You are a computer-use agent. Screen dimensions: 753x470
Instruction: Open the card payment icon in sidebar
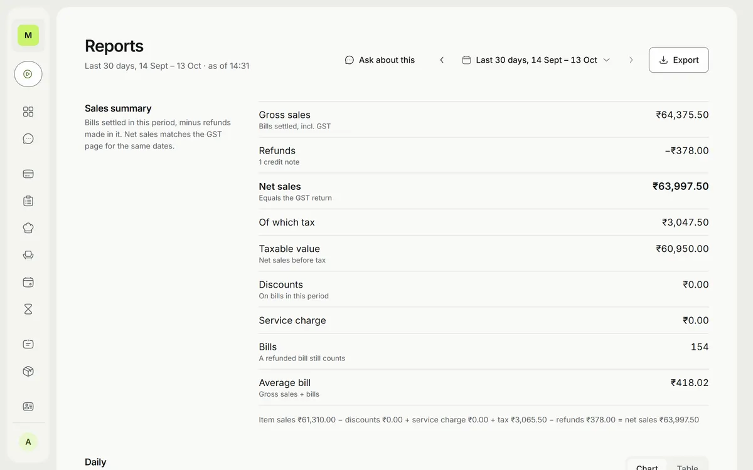(28, 174)
